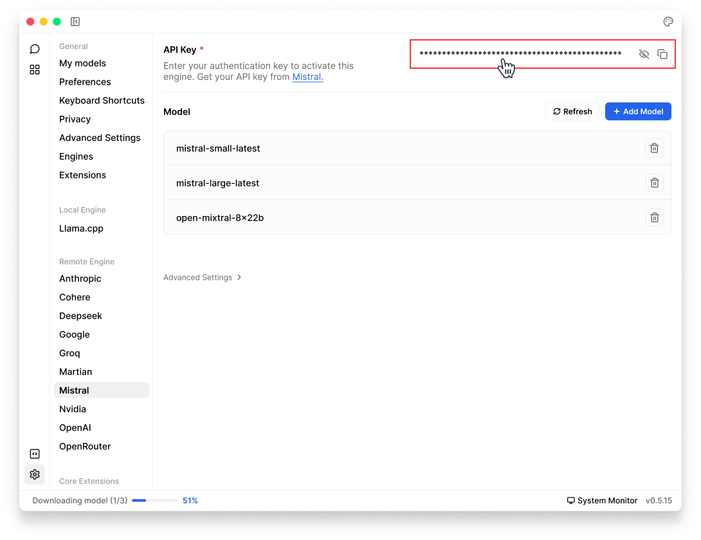
Task: Click the 51% download percentage
Action: pyautogui.click(x=190, y=501)
